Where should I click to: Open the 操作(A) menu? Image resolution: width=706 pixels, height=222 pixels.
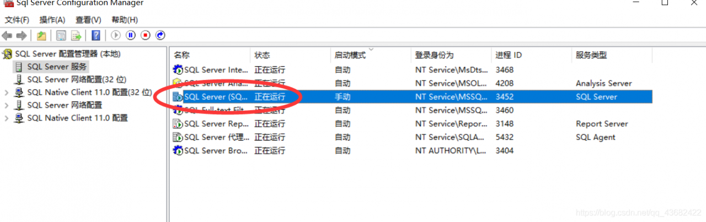[x=52, y=20]
